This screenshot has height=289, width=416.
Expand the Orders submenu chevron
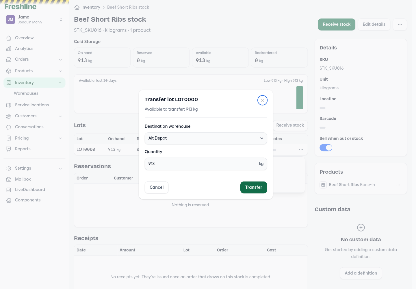click(x=60, y=60)
